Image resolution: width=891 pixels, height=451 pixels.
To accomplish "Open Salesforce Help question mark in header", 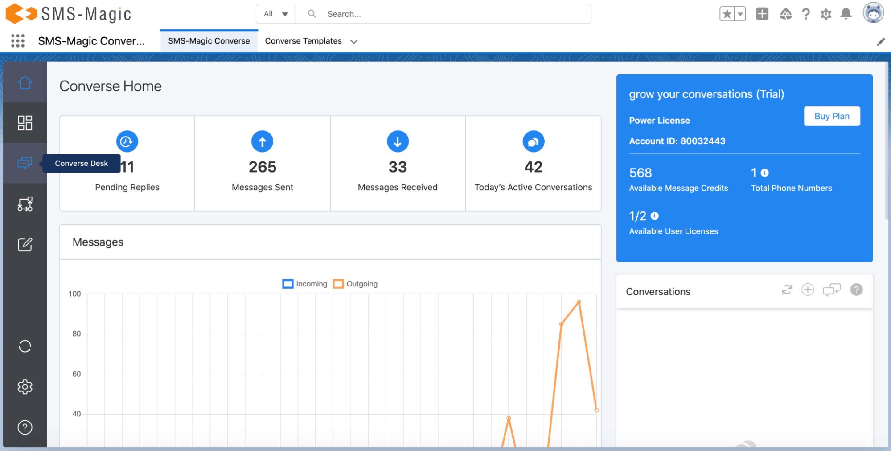I will [x=806, y=14].
